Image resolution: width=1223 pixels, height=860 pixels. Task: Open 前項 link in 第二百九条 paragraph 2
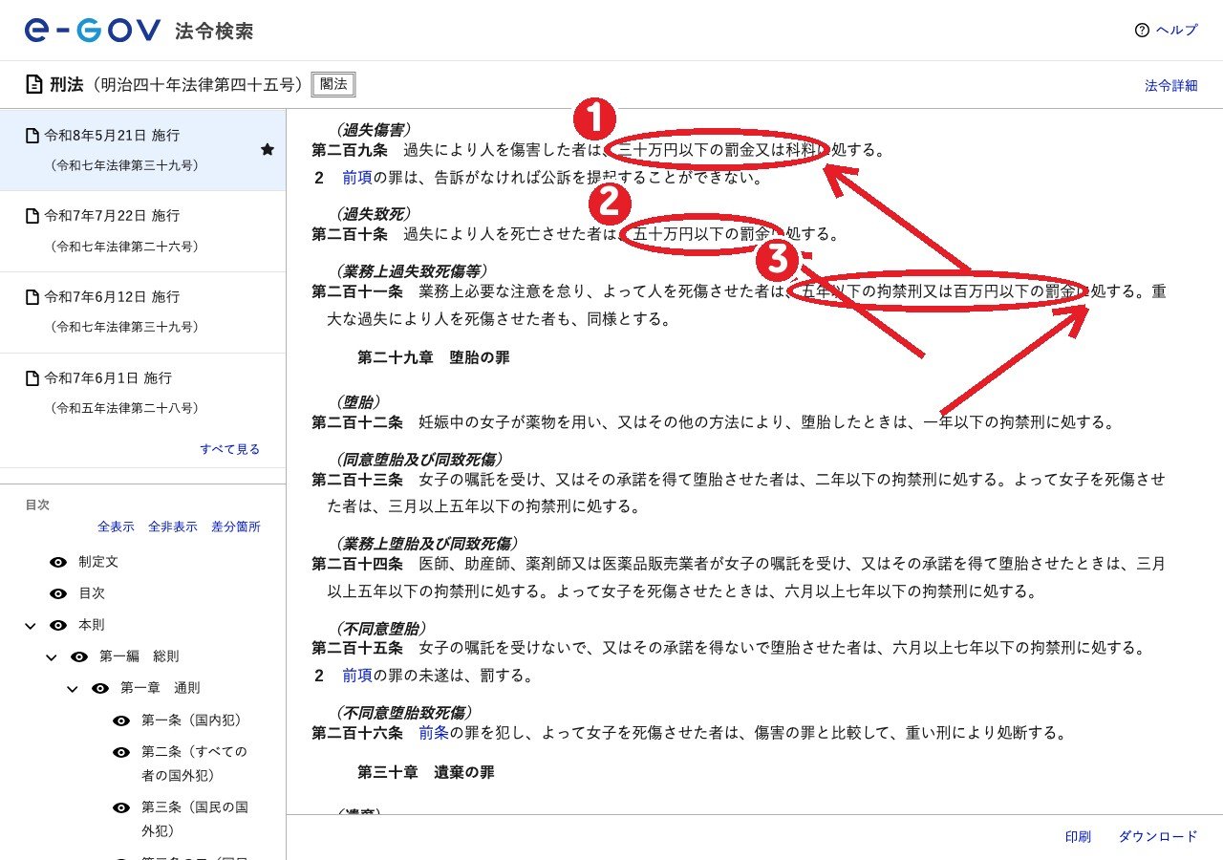357,178
